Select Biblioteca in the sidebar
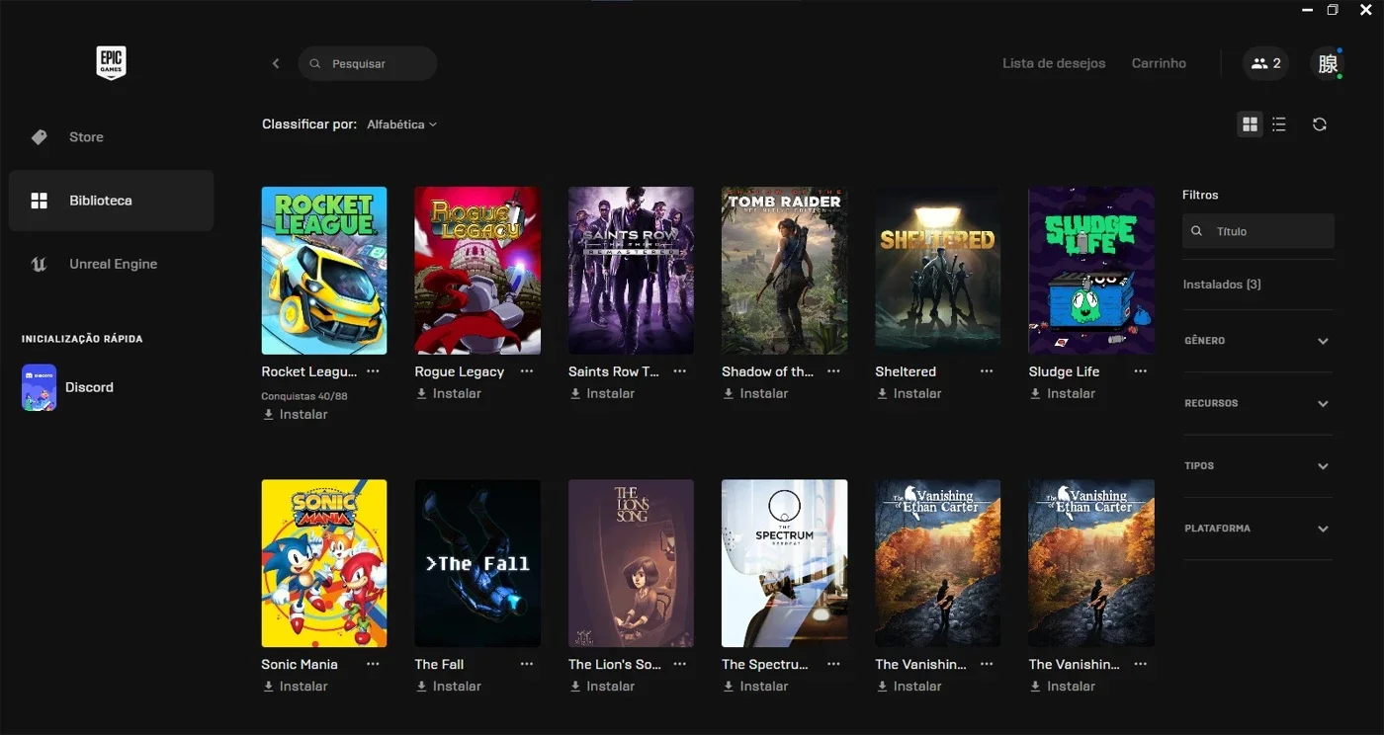Image resolution: width=1384 pixels, height=735 pixels. [x=111, y=201]
